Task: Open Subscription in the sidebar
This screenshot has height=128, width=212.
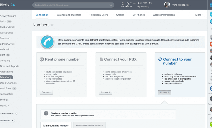Action: (7, 94)
